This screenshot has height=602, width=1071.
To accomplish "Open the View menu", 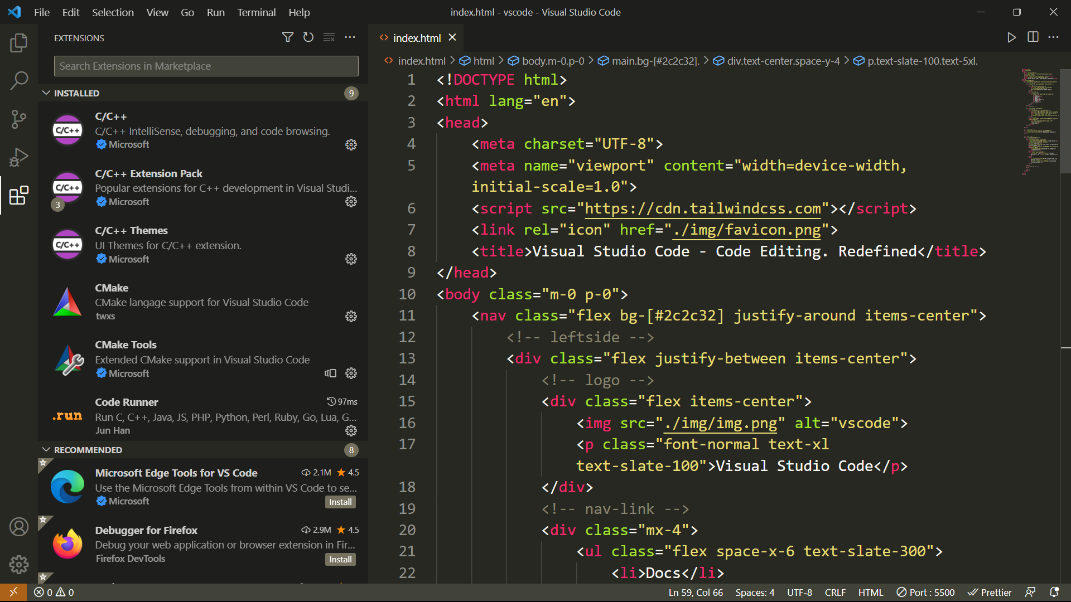I will (157, 12).
